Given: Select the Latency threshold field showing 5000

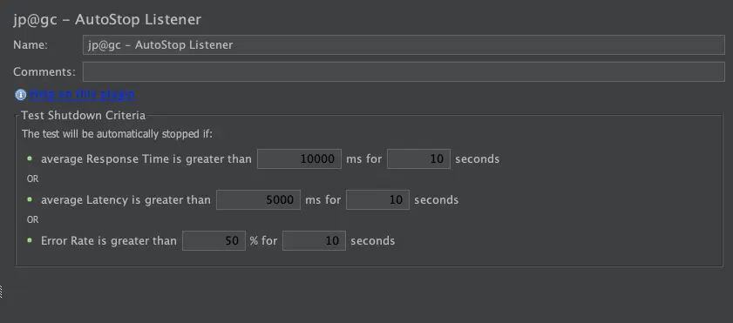Looking at the screenshot, I should coord(258,199).
